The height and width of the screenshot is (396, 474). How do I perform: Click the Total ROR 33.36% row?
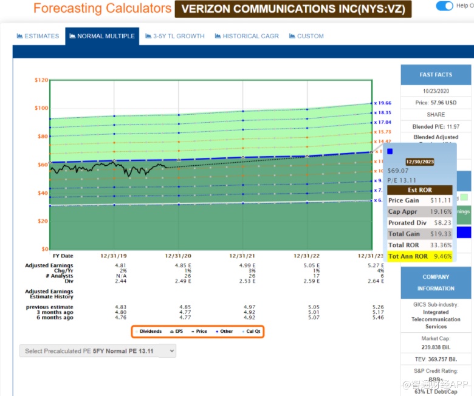(x=420, y=245)
